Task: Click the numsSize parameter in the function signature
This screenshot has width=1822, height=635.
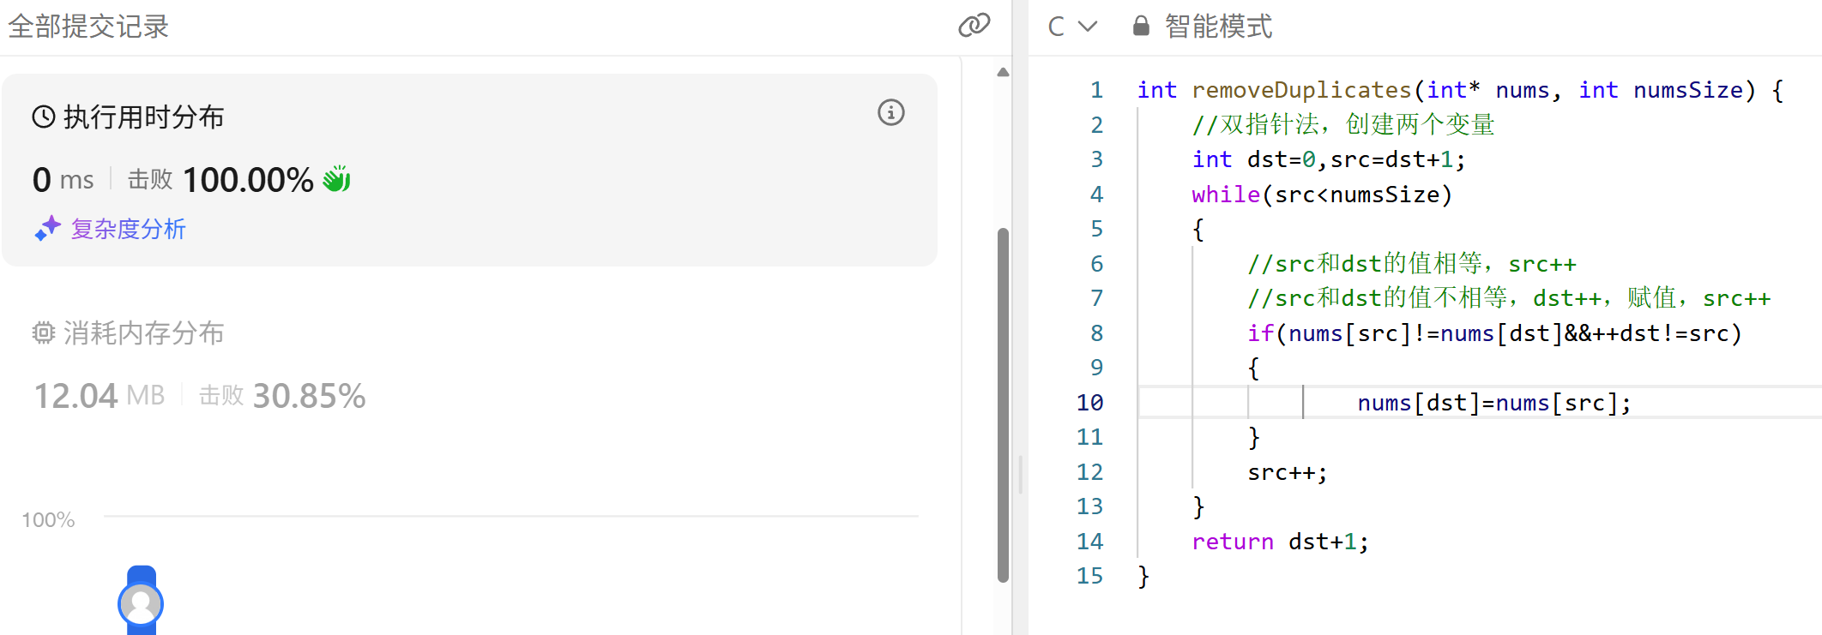Action: click(x=1688, y=90)
